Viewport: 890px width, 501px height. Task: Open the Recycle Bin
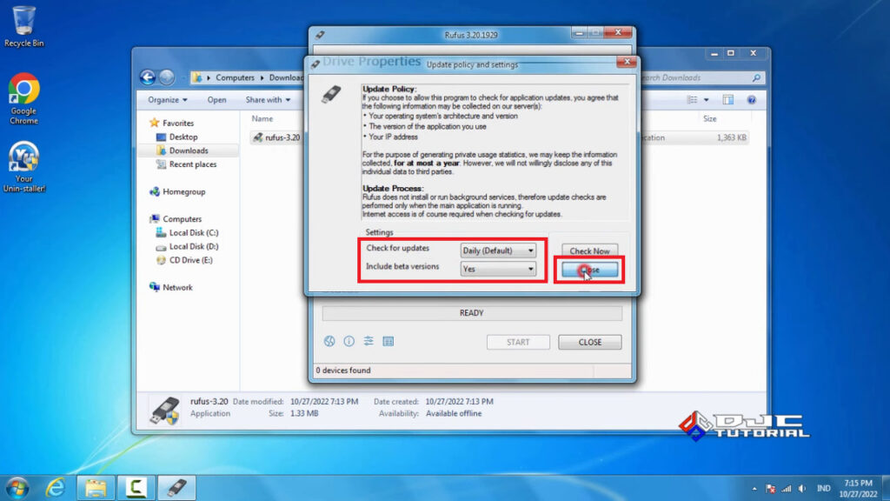[x=23, y=19]
